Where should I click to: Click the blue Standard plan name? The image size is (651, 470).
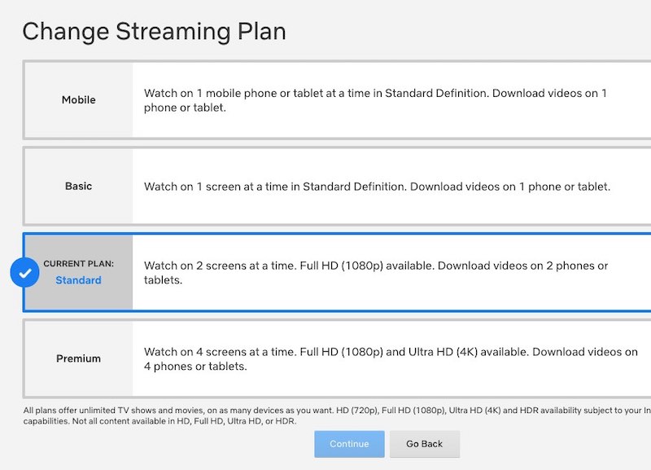[x=79, y=281]
